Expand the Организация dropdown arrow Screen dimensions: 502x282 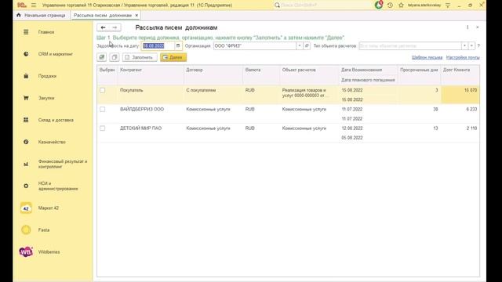300,46
